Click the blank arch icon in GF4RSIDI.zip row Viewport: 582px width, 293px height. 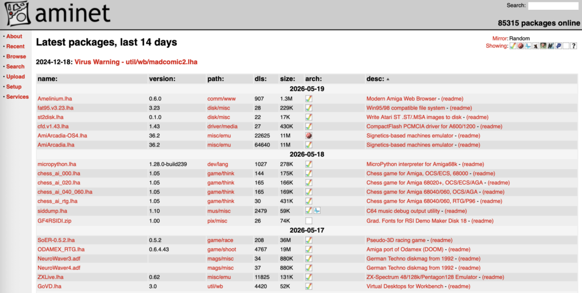309,221
